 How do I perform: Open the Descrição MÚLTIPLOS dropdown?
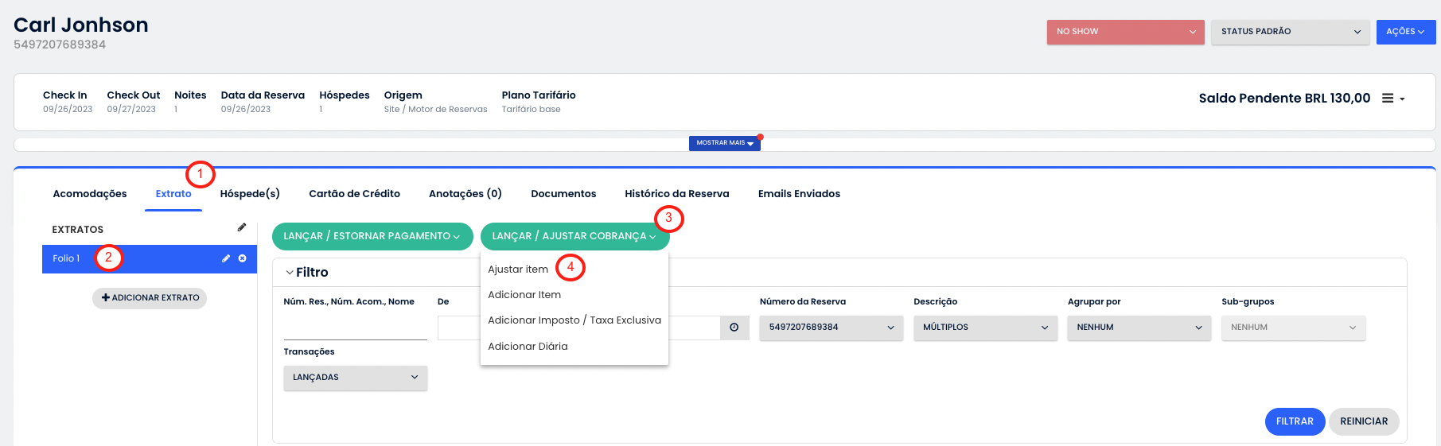click(x=985, y=328)
